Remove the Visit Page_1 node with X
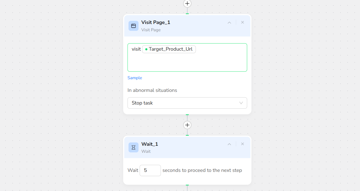Image resolution: width=360 pixels, height=191 pixels. (243, 22)
